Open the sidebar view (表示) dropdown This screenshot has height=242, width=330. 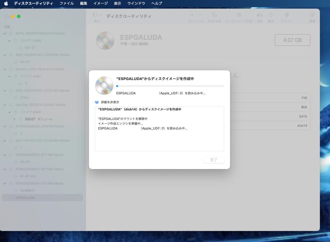(97, 15)
